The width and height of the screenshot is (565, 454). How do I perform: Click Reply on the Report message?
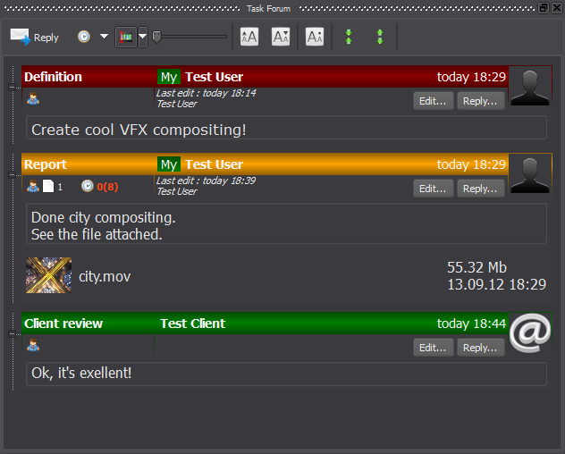tap(481, 189)
